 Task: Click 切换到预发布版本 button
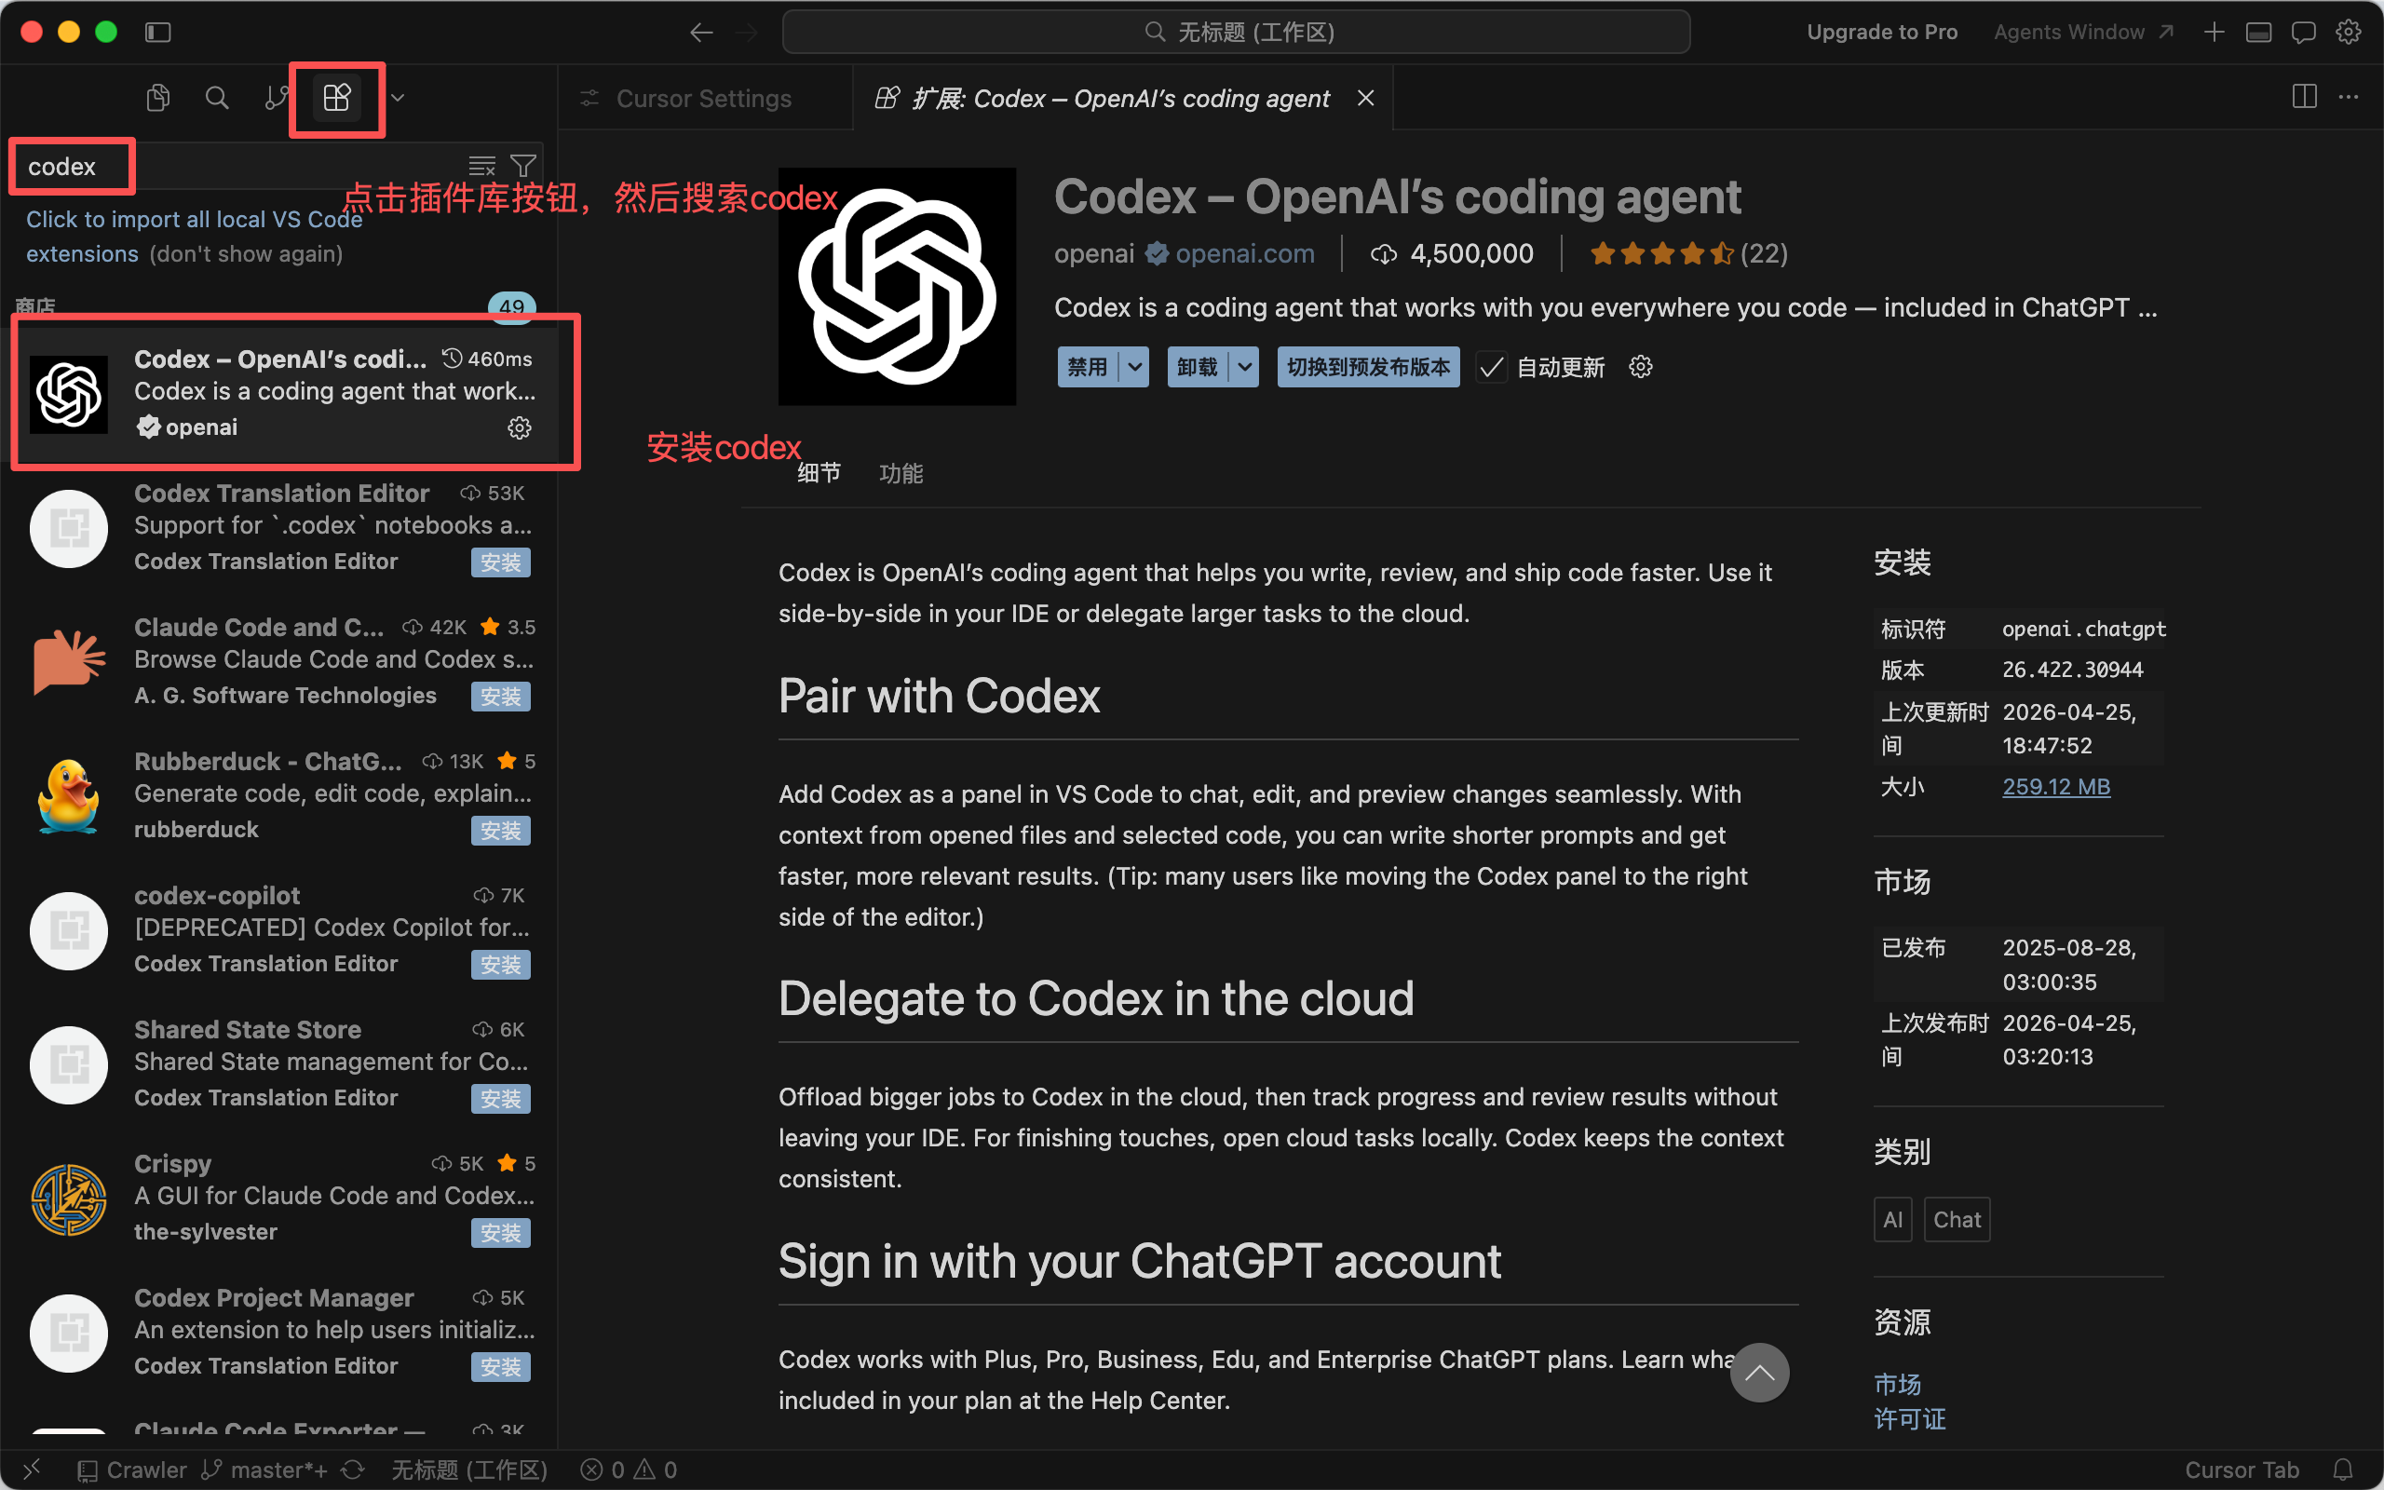click(x=1368, y=368)
